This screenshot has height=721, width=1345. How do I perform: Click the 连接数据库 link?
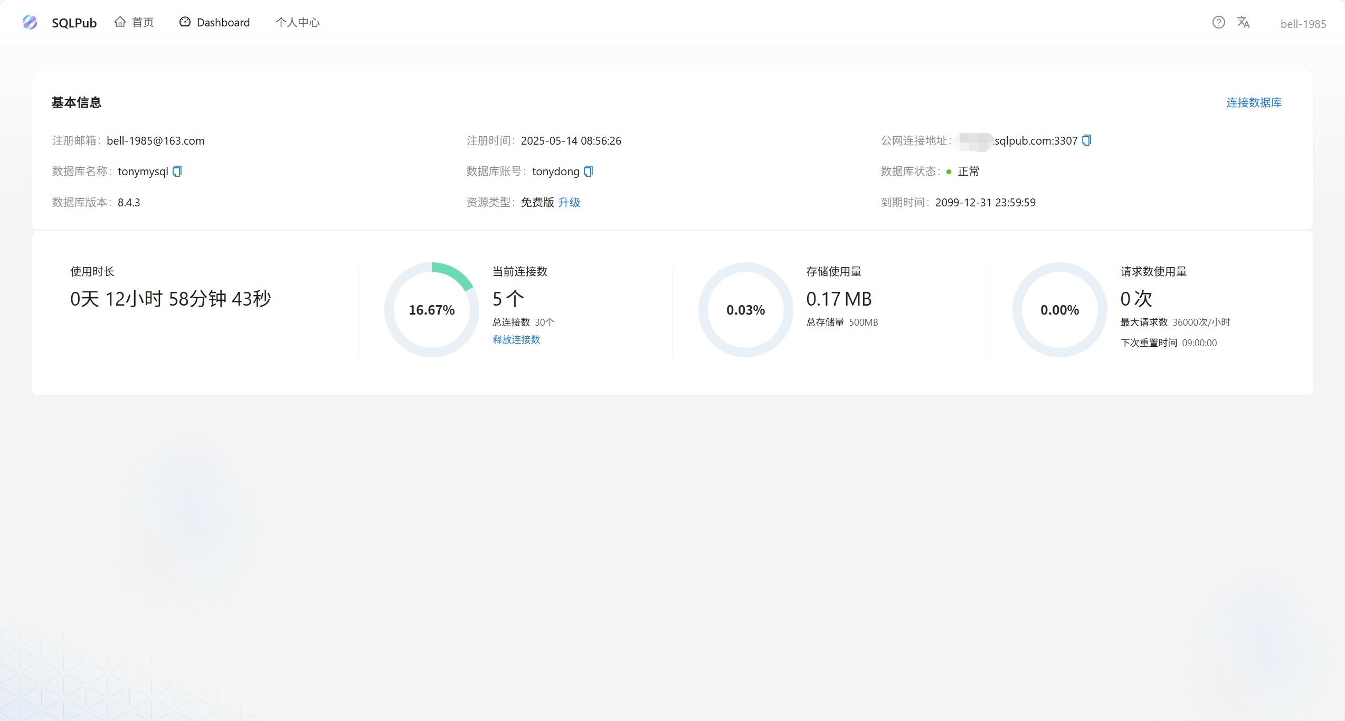[1254, 102]
